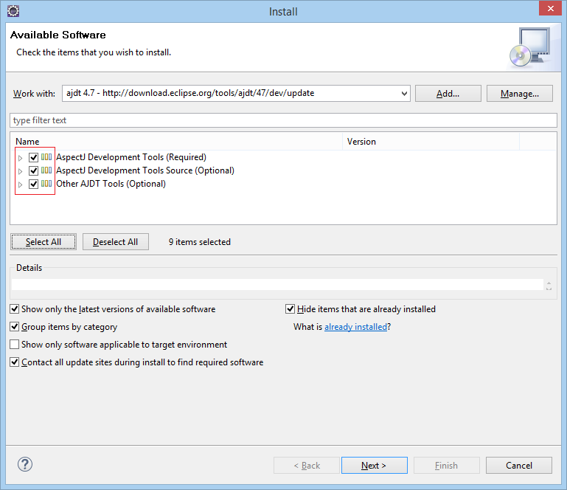This screenshot has height=490, width=567.
Task: Open the help question mark icon
Action: (25, 464)
